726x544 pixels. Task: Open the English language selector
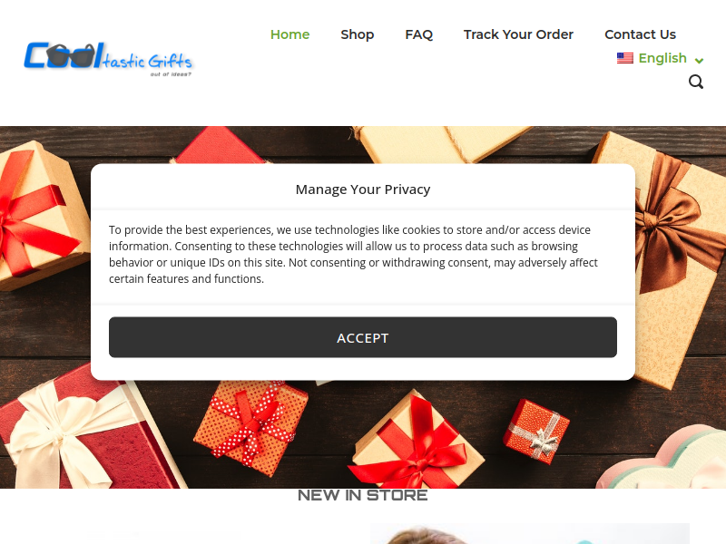click(x=661, y=58)
